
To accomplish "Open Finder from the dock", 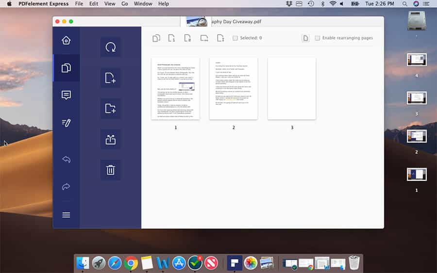I will click(x=83, y=263).
